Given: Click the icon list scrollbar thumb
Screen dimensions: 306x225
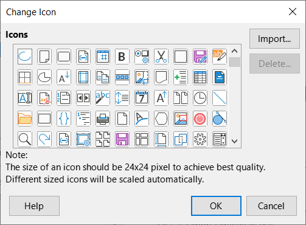Looking at the screenshot, I should click(235, 62).
